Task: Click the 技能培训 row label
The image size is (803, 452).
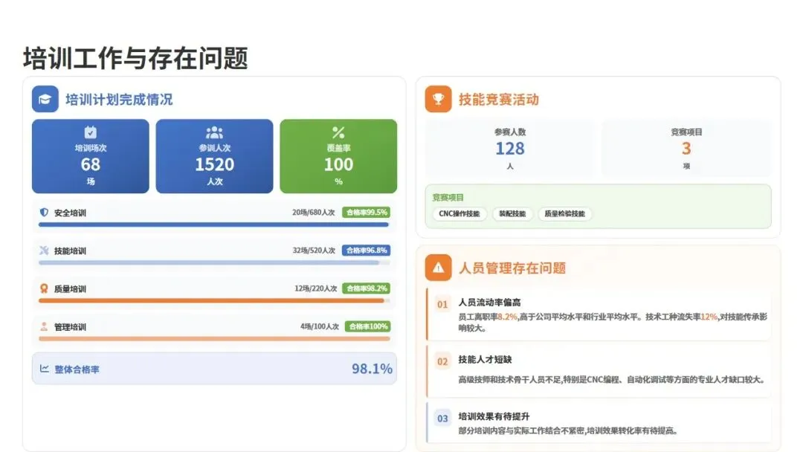Action: click(70, 251)
